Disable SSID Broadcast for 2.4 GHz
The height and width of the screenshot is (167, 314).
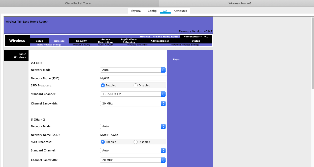pyautogui.click(x=136, y=85)
